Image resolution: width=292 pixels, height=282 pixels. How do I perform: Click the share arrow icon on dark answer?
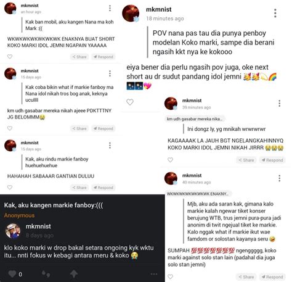74,274
